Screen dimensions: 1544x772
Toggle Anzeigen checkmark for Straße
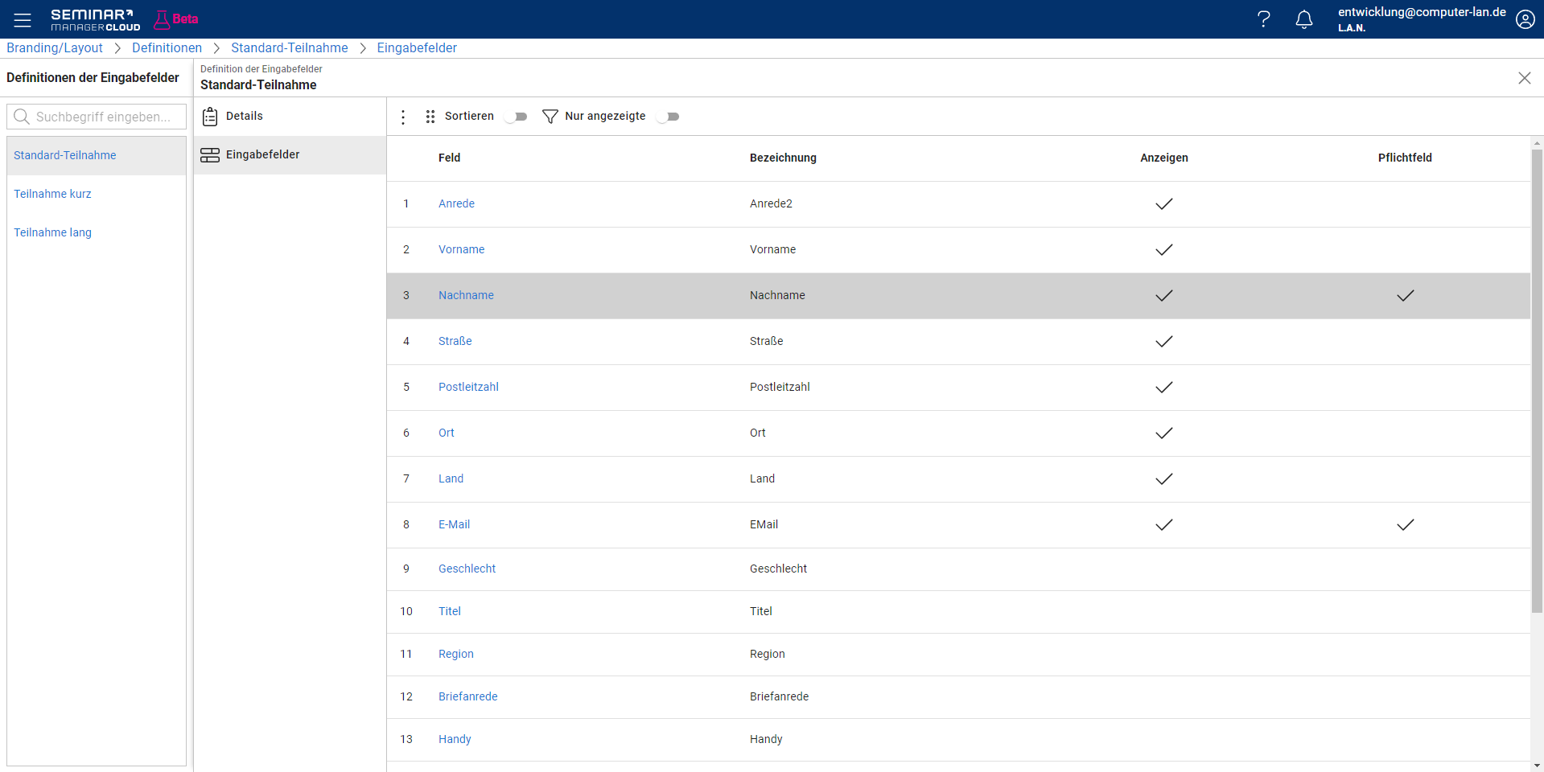click(x=1164, y=342)
